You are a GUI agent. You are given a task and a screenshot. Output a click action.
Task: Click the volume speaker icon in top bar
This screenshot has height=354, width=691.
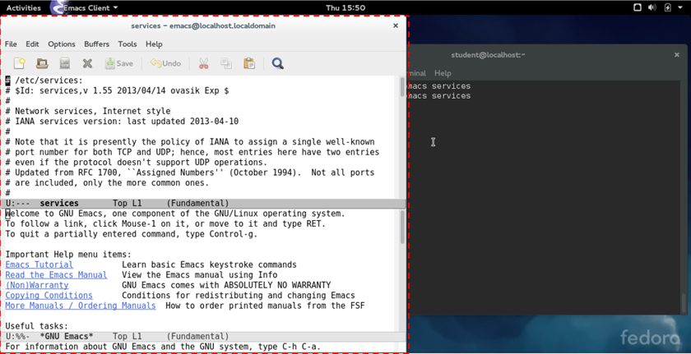[x=652, y=7]
